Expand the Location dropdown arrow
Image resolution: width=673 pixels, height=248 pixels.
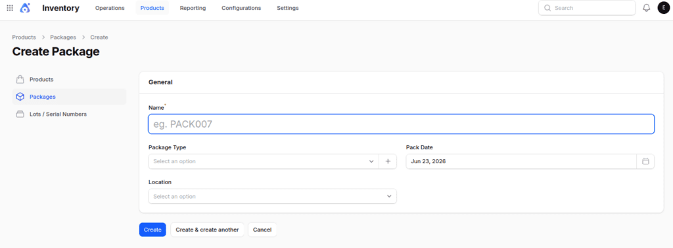(x=389, y=196)
